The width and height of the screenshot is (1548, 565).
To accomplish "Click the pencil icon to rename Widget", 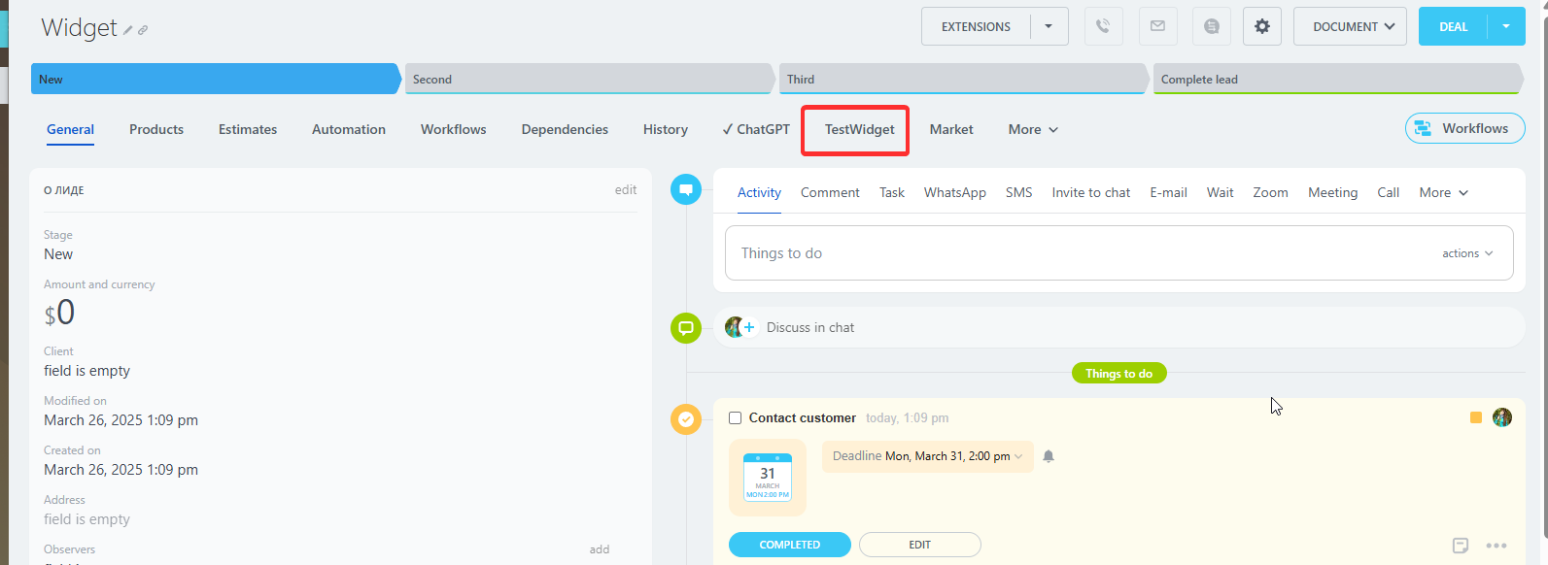I will 127,30.
